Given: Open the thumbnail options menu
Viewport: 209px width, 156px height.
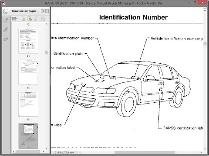Looking at the screenshot, I should (15, 19).
